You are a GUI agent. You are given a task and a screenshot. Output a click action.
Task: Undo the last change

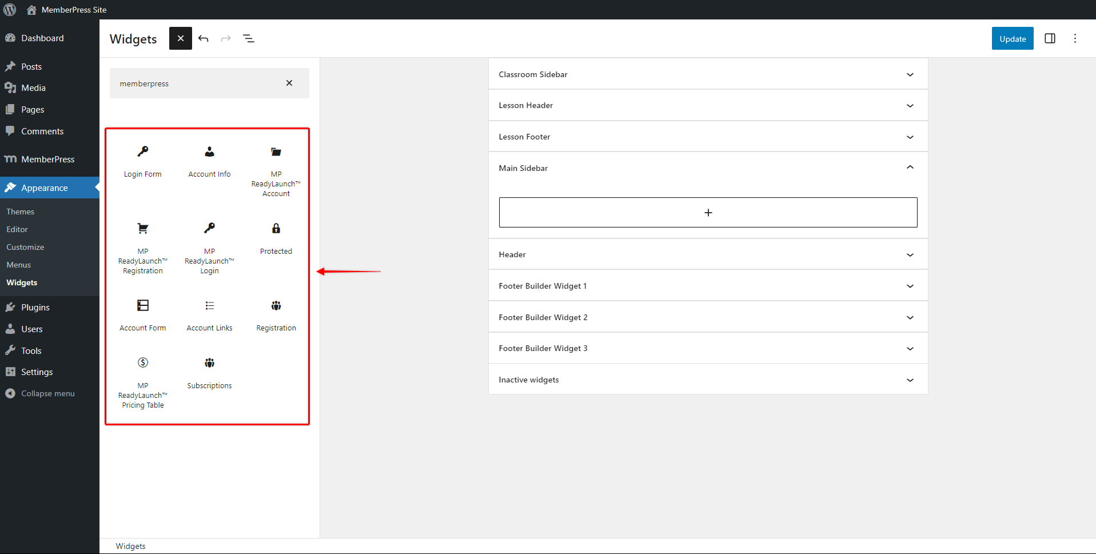point(204,38)
